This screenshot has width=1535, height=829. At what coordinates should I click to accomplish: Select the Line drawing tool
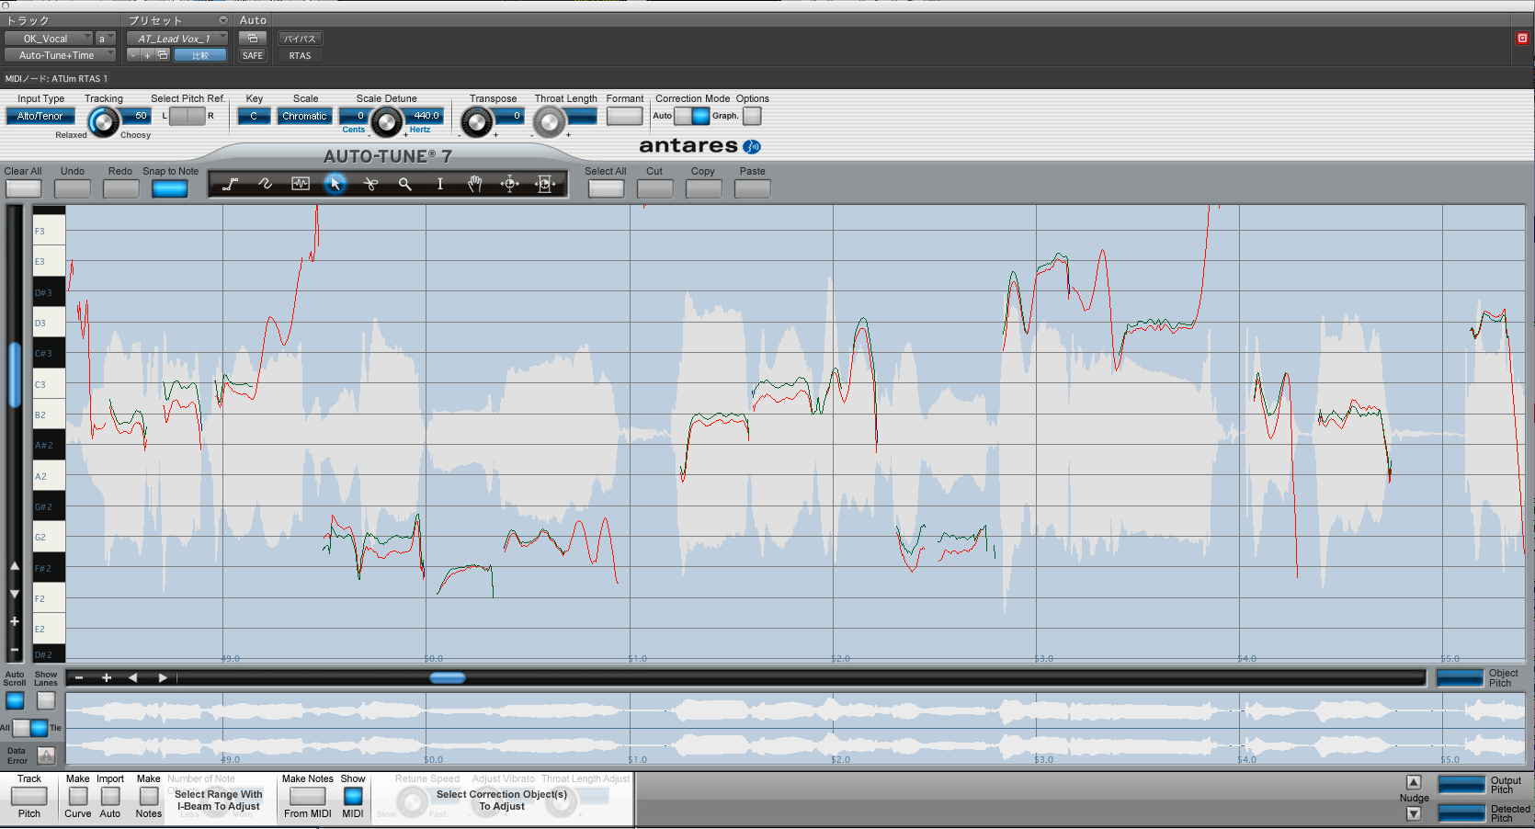click(231, 184)
